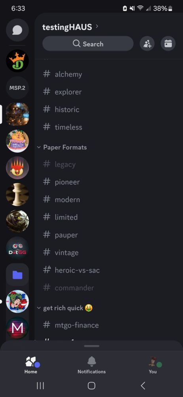Switch to the Notifications tab
The height and width of the screenshot is (397, 183).
[x=91, y=365]
